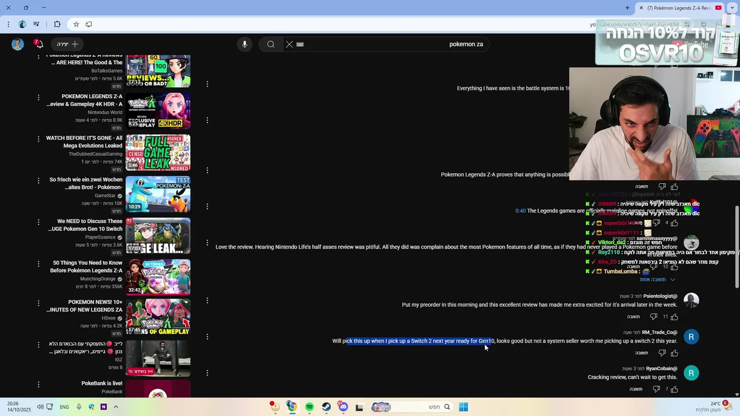Open OneNote icon in the system tray
Screen dimensions: 740x416
tap(103, 407)
